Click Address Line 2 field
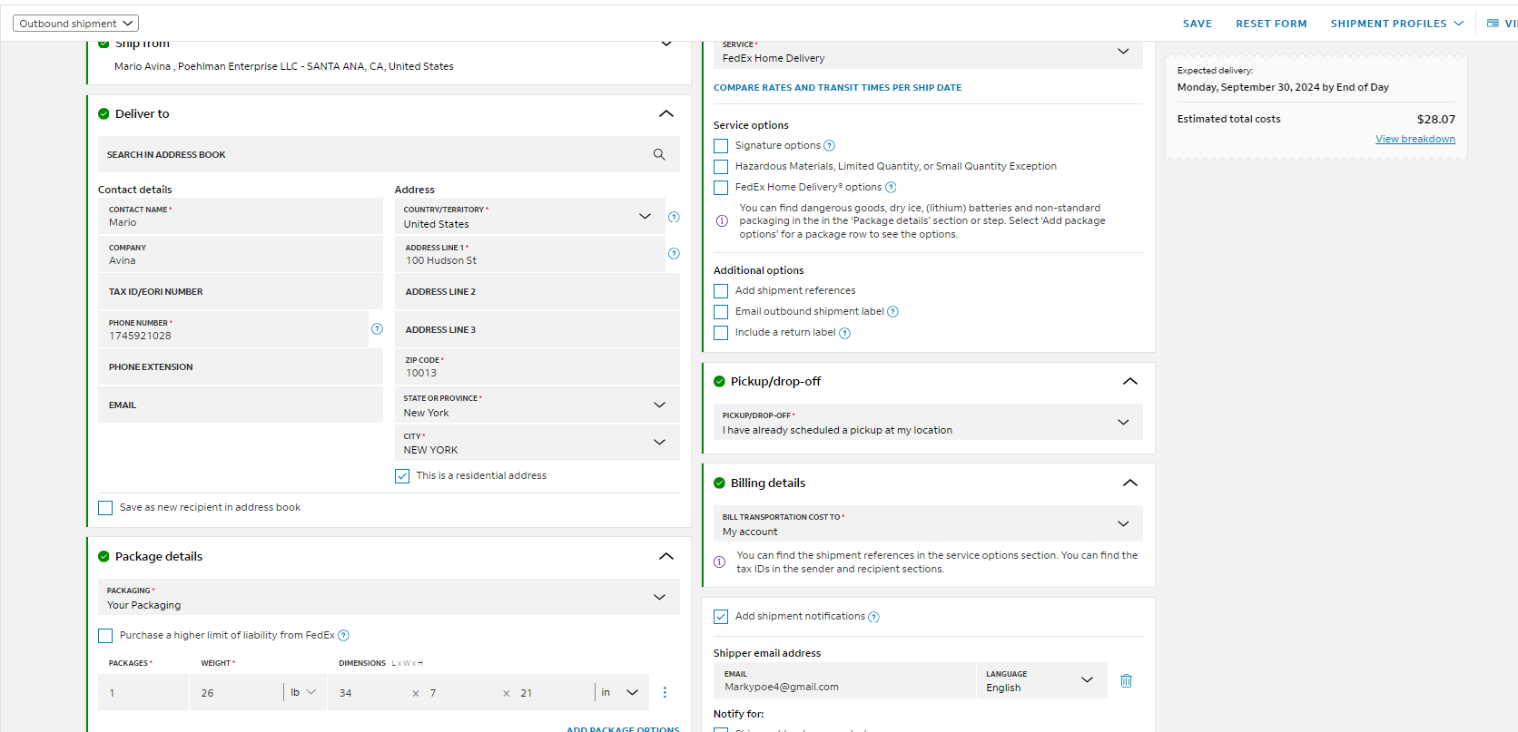Viewport: 1518px width, 732px height. (537, 292)
